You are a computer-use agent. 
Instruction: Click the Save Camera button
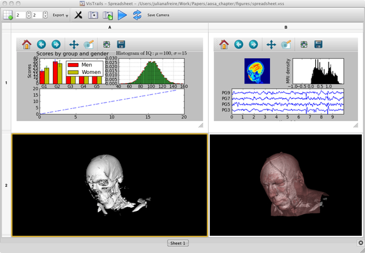tap(158, 15)
